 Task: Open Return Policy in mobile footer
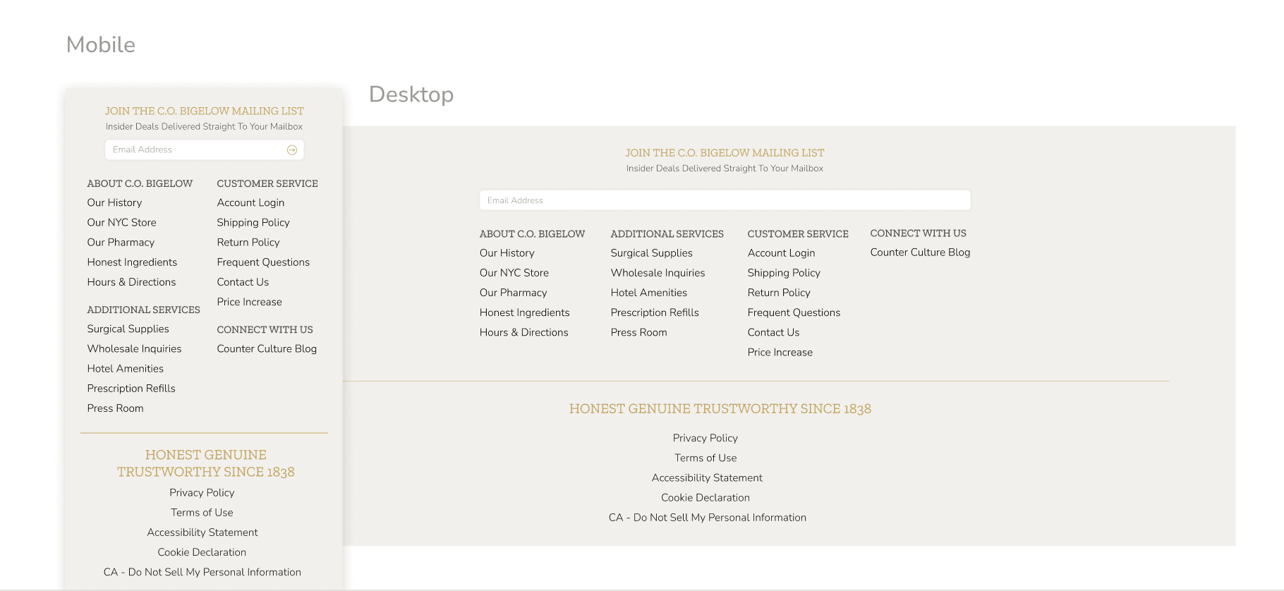tap(248, 242)
